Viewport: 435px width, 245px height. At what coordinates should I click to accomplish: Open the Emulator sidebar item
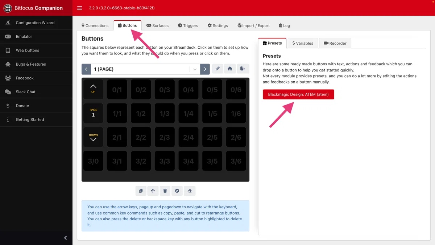36,36
